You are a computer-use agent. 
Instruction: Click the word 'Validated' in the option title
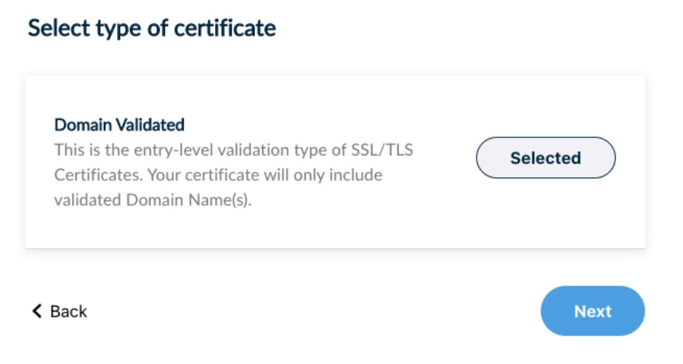coord(151,125)
